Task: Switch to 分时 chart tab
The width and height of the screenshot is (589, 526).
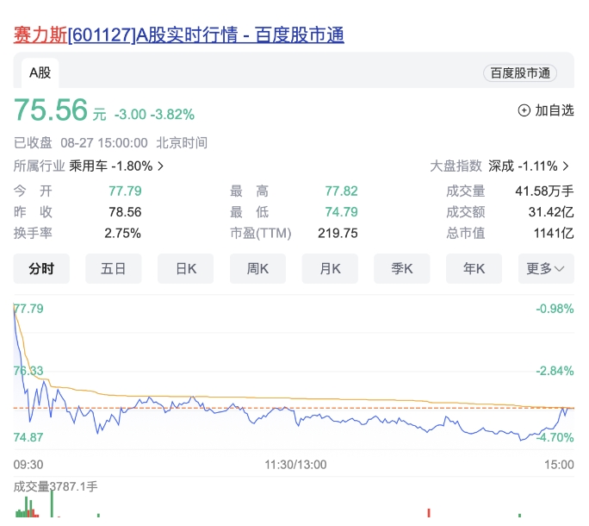Action: pyautogui.click(x=41, y=269)
